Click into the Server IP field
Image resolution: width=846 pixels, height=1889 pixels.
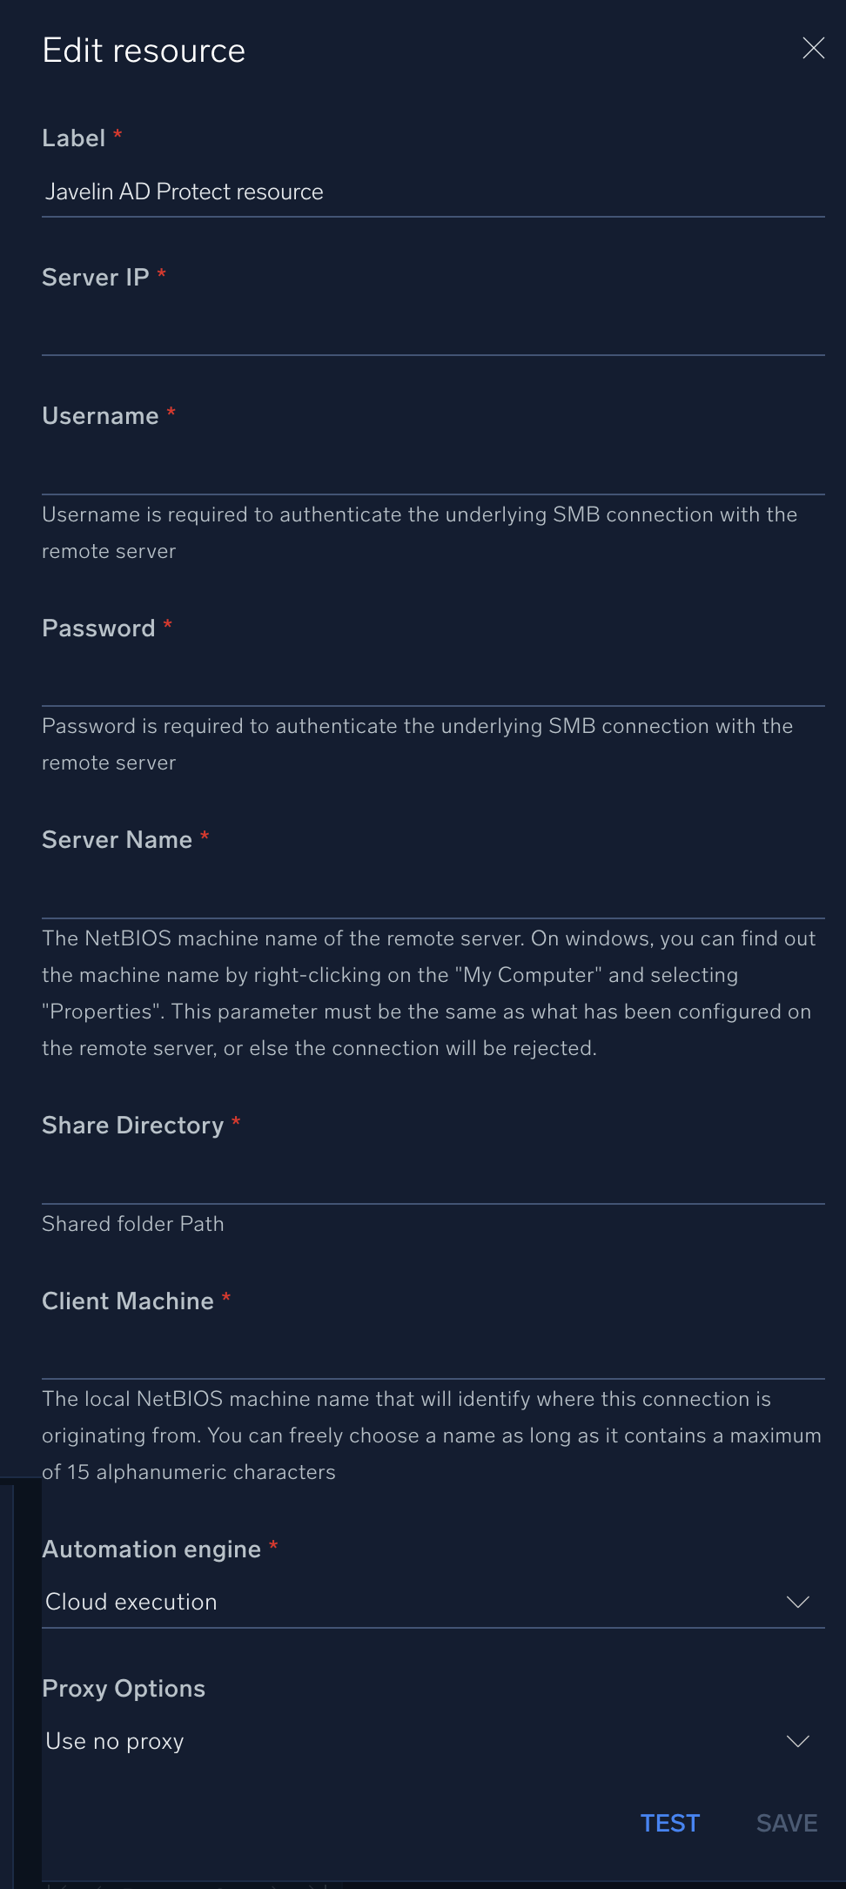point(433,331)
